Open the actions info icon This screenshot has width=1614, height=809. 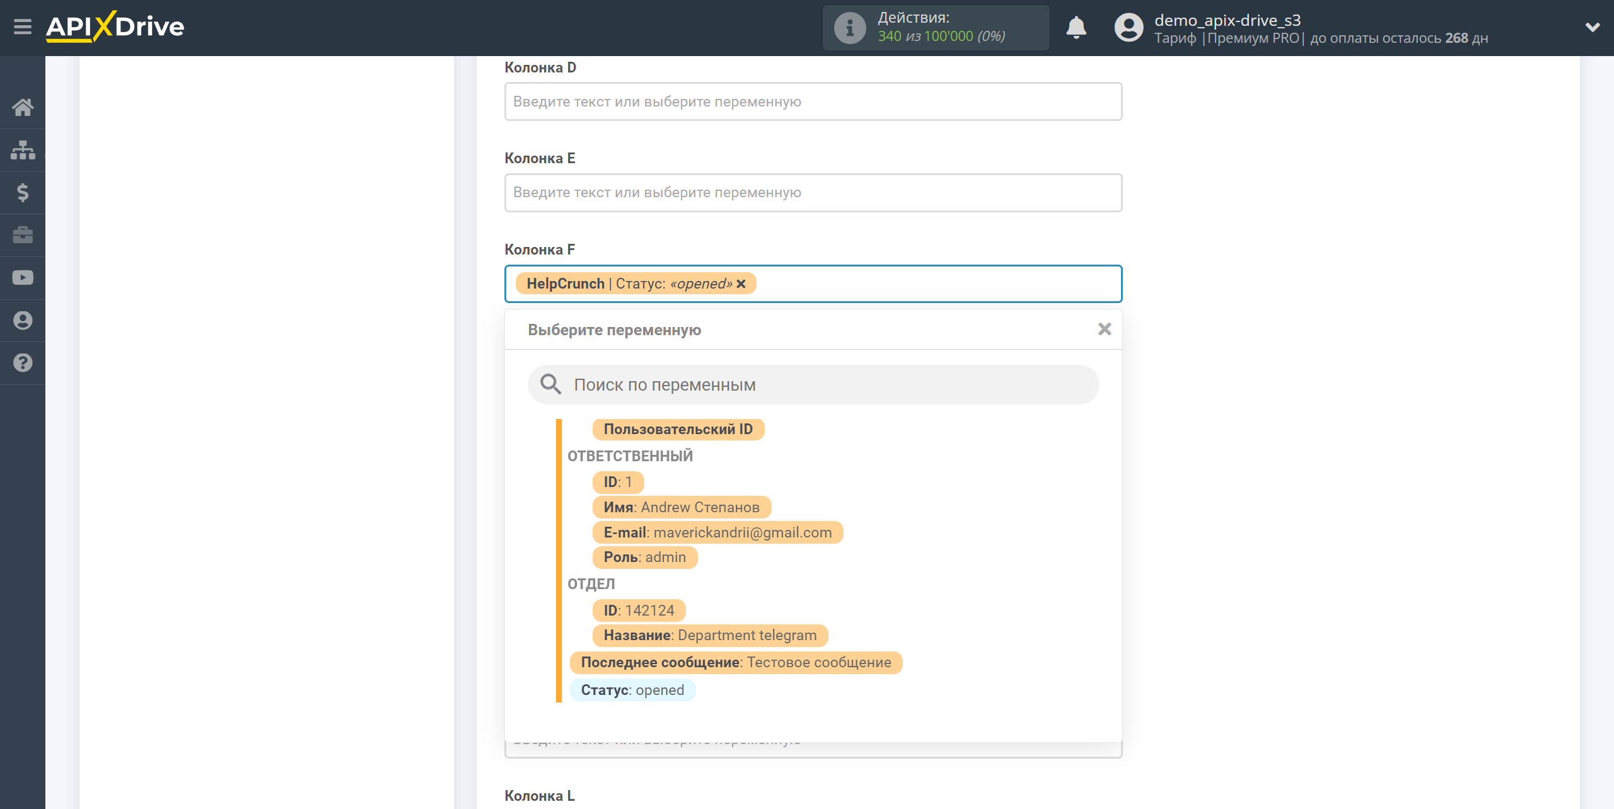coord(849,28)
